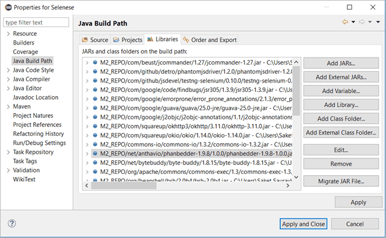The width and height of the screenshot is (386, 238).
Task: Click the Add External JARs button
Action: point(340,77)
